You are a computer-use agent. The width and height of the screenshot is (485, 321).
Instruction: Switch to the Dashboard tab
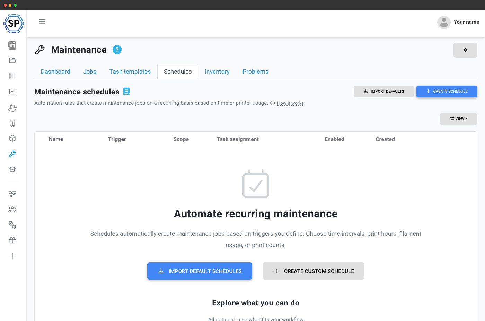click(x=55, y=72)
